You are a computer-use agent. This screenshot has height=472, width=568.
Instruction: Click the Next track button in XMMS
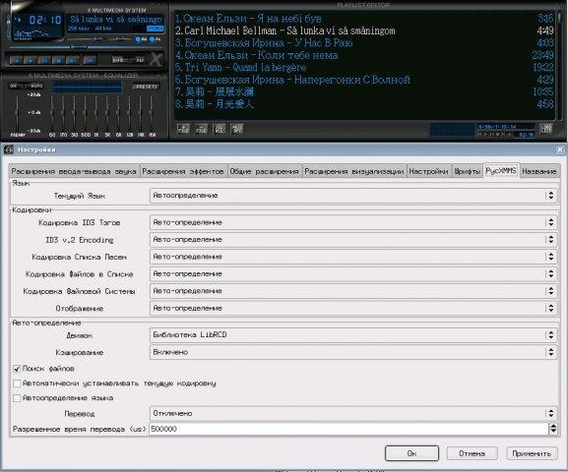73,60
